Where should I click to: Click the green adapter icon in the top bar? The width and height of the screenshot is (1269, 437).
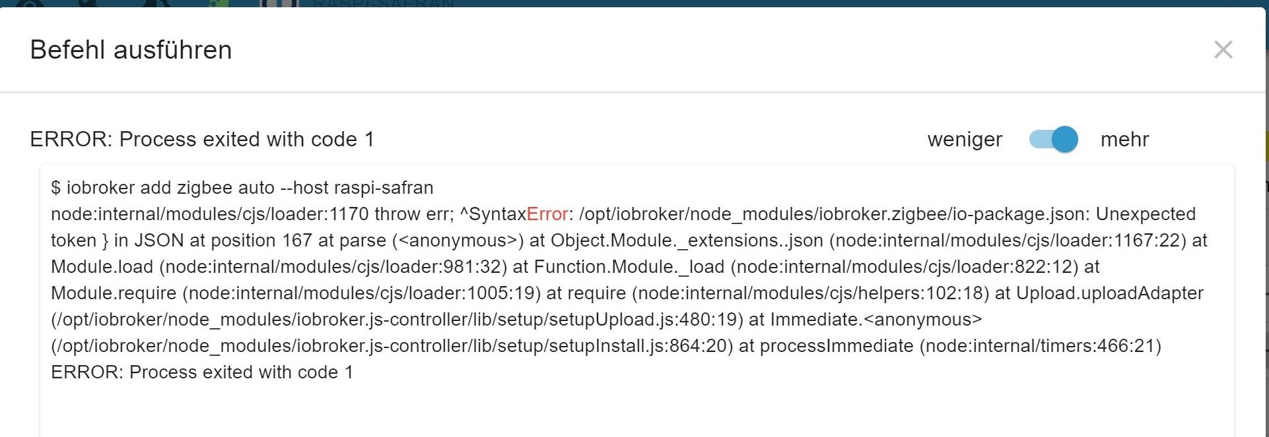coord(220,3)
